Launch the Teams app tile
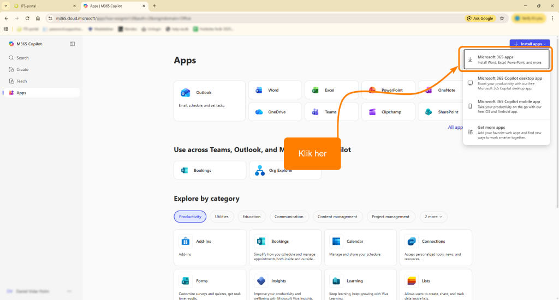Screen dimensions: 559x300 pos(331,112)
